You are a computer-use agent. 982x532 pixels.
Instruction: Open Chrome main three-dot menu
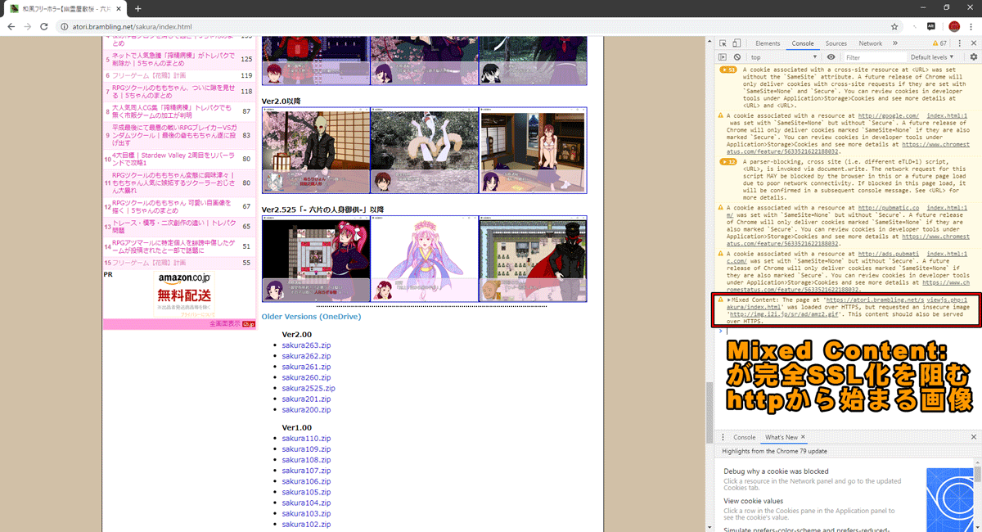point(971,26)
